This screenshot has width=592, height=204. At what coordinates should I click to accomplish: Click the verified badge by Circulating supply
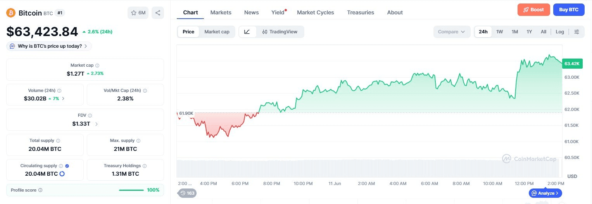pos(67,166)
